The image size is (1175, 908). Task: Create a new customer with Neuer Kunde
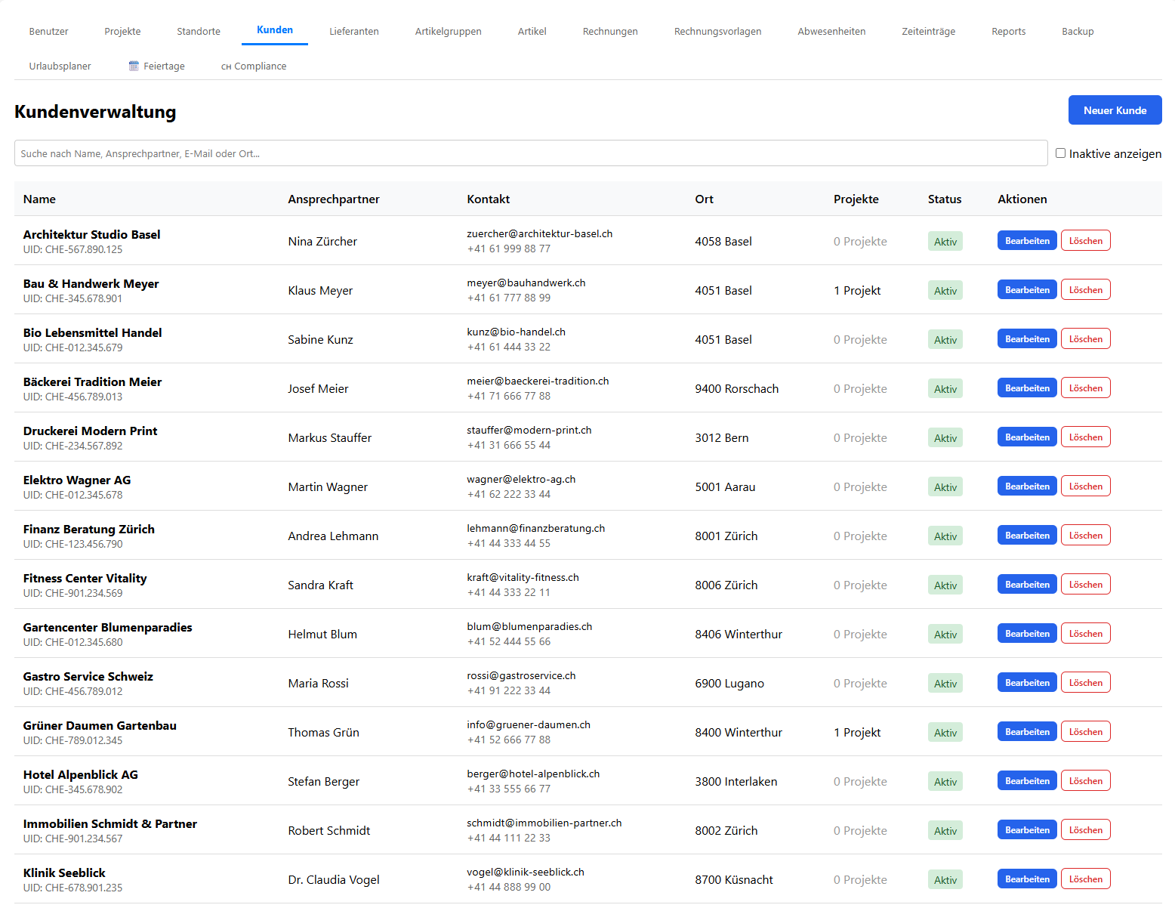click(1114, 110)
